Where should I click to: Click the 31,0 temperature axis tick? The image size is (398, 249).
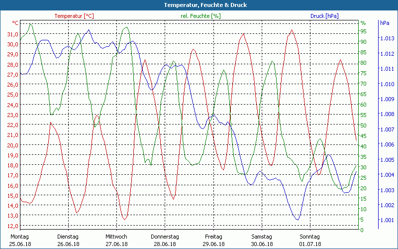[x=12, y=34]
